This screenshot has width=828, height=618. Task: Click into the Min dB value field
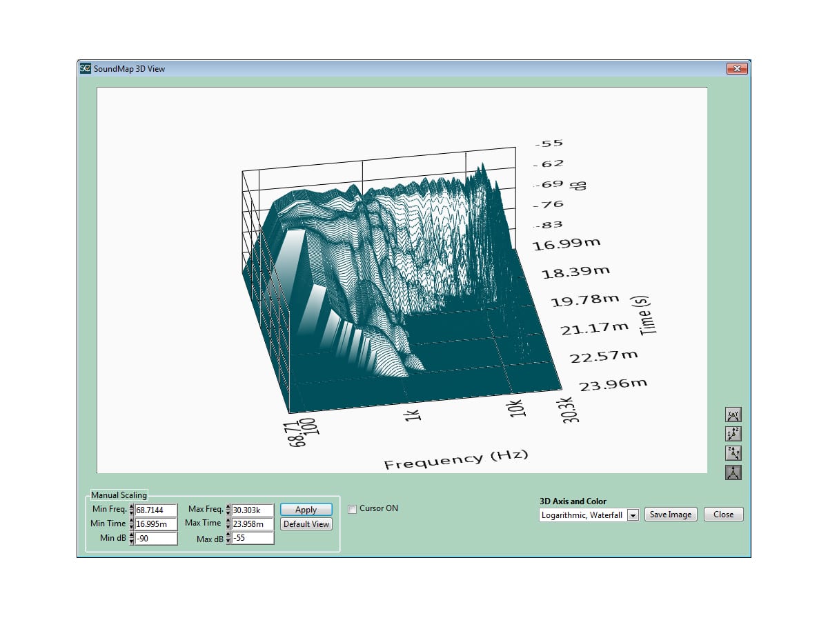pos(156,539)
